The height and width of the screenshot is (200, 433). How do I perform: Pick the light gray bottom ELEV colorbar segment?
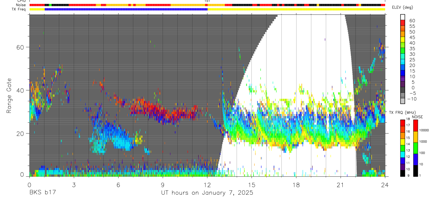(402, 102)
